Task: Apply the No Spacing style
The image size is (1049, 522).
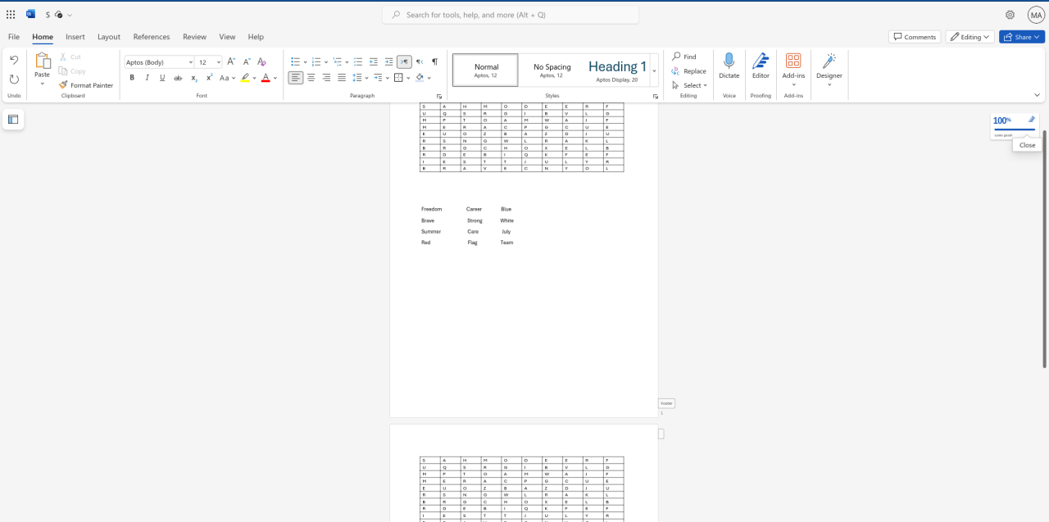Action: [552, 70]
